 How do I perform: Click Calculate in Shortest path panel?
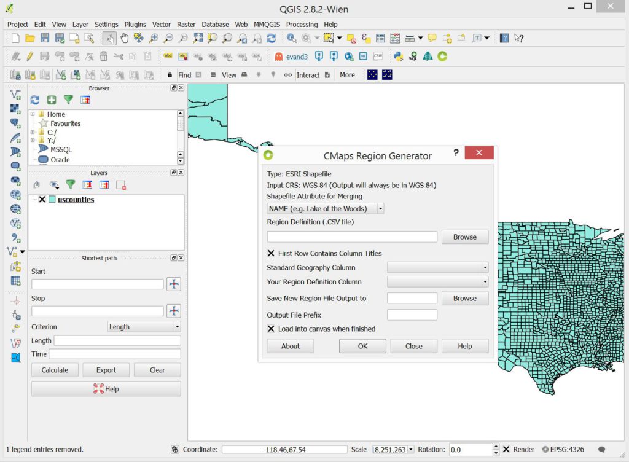pos(55,370)
